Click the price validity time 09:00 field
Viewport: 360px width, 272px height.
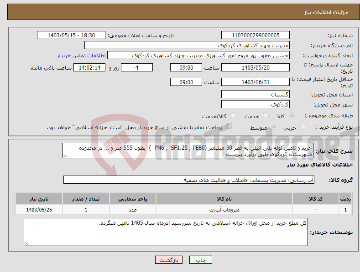click(186, 82)
